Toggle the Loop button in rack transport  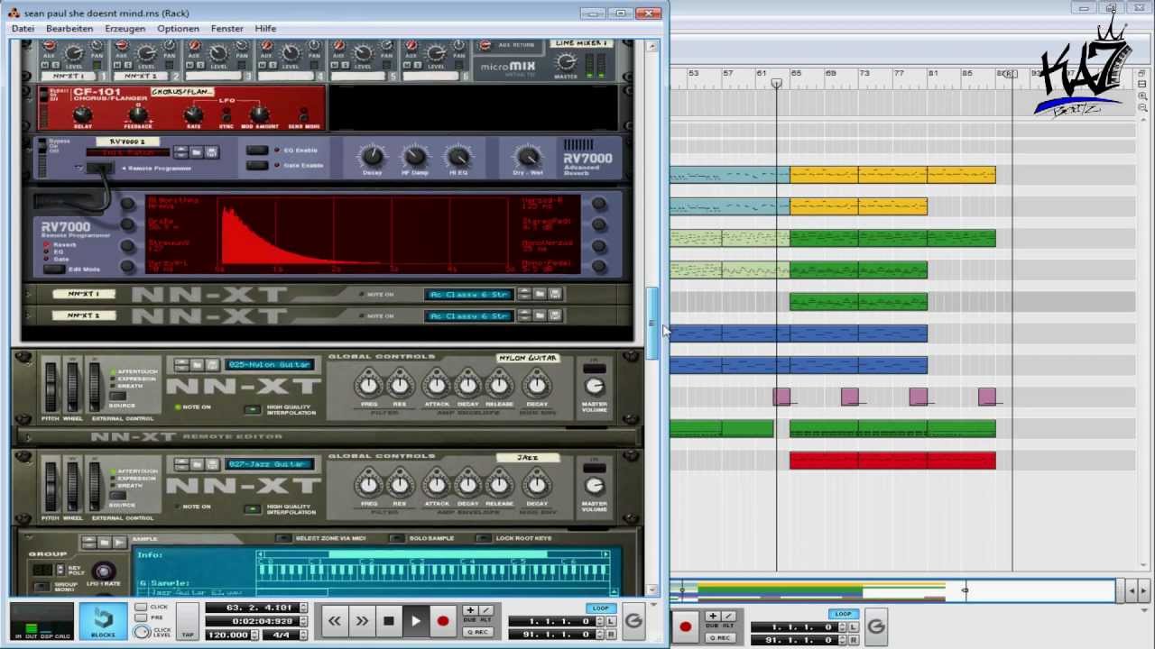click(600, 608)
